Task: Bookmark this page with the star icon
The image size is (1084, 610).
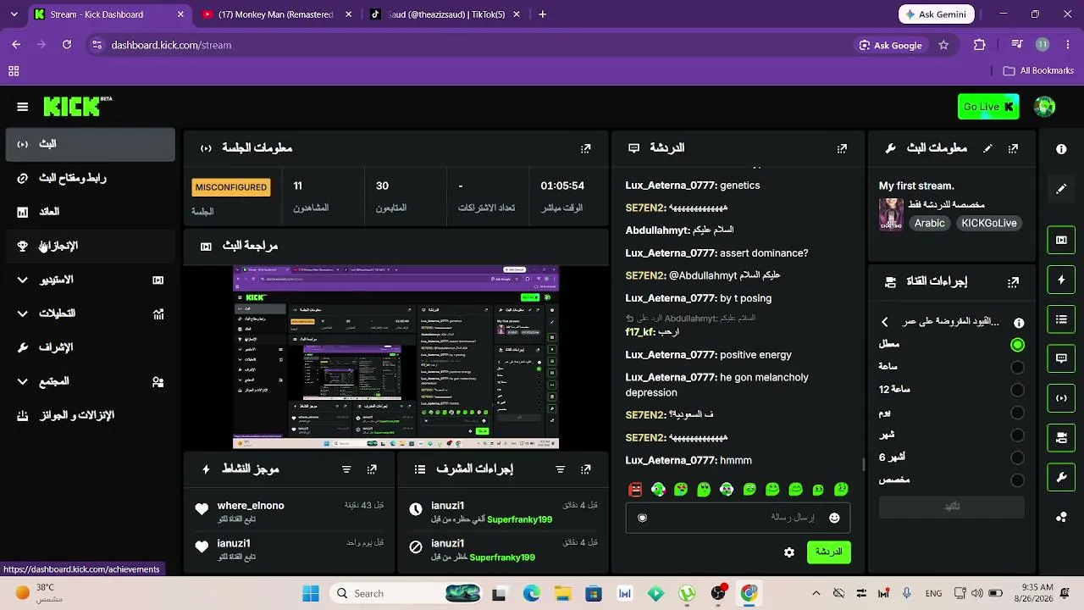Action: click(943, 45)
